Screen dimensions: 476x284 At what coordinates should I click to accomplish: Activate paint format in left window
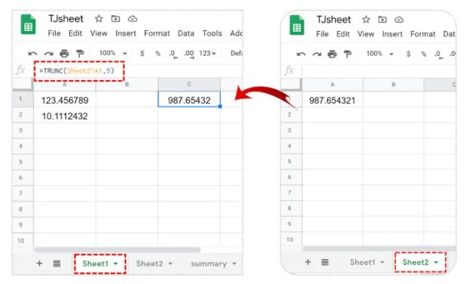[x=80, y=54]
